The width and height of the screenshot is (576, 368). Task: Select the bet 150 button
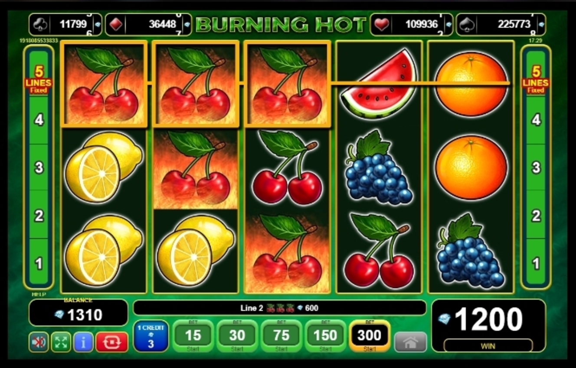coord(326,336)
